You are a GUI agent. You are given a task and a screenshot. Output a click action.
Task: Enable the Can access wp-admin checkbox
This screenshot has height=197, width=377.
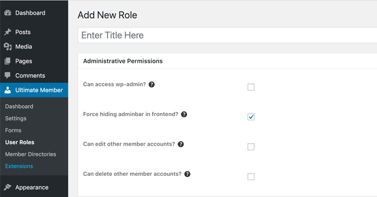point(251,87)
